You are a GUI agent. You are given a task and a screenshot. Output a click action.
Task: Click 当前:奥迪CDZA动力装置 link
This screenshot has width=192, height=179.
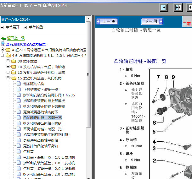26,44
